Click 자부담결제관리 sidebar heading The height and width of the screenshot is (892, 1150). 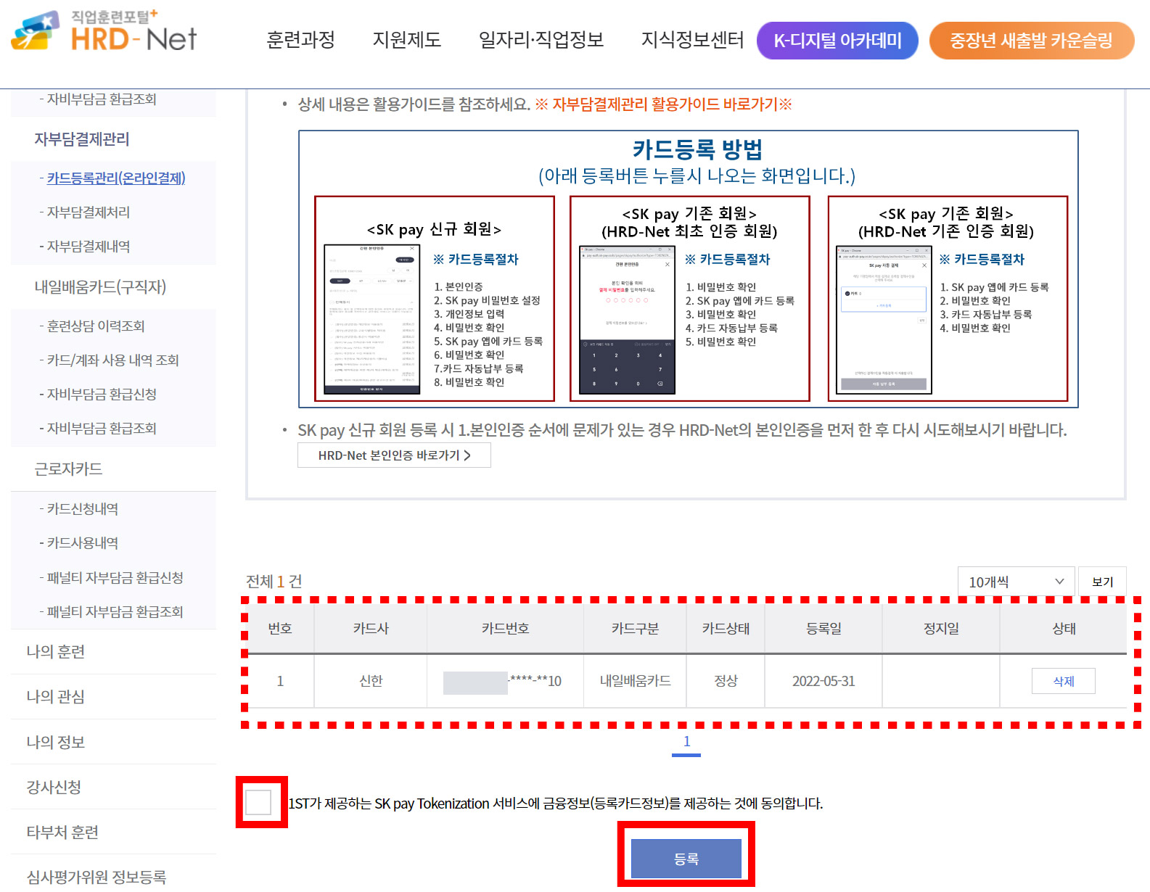pos(82,139)
